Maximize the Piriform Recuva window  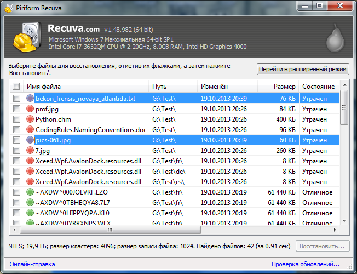(x=320, y=5)
